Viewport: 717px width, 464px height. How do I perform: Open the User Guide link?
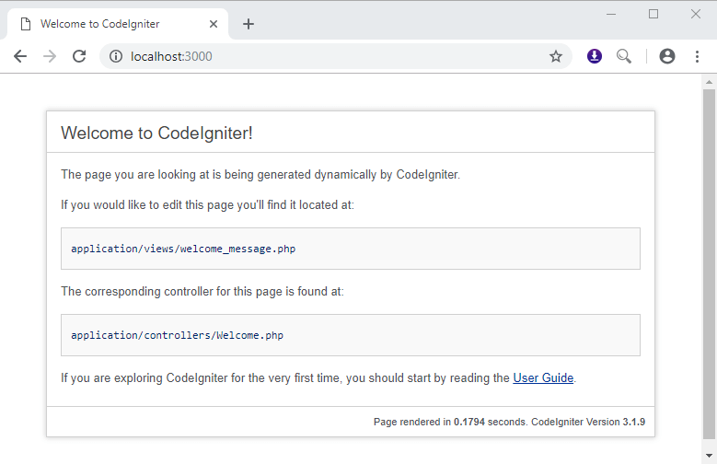(543, 377)
